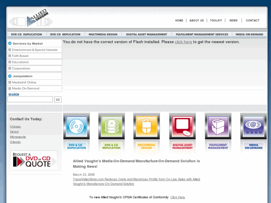271x203 pixels.
Task: Click the DVD & CD REPLICATION label under the icon
Action: click(x=111, y=146)
